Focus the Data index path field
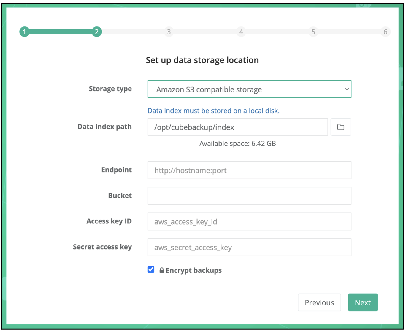The image size is (406, 331). point(238,127)
